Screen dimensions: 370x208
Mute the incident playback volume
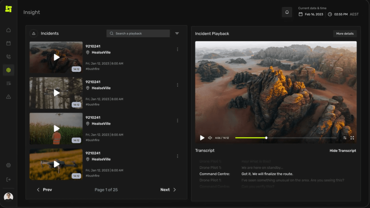tap(210, 138)
